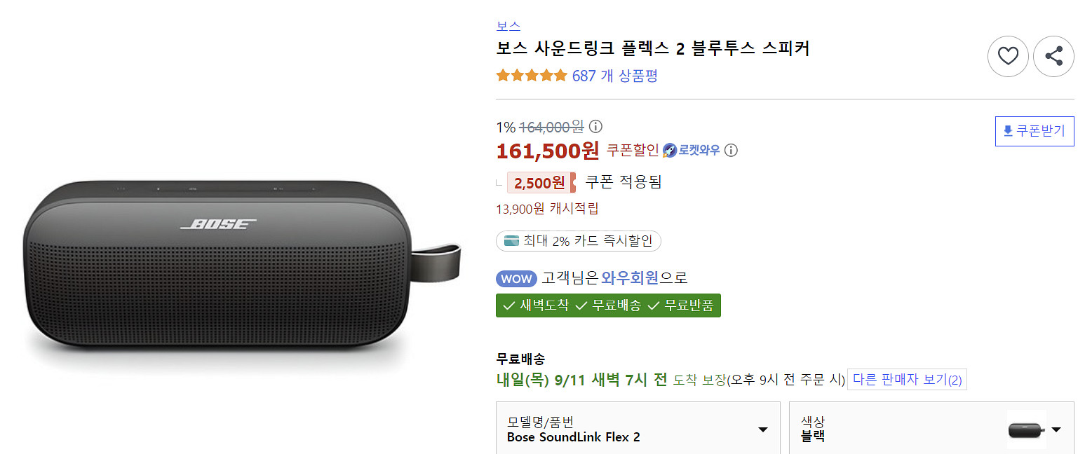Expand the 색상 블랙 color dropdown
The height and width of the screenshot is (454, 1085).
[x=1056, y=429]
